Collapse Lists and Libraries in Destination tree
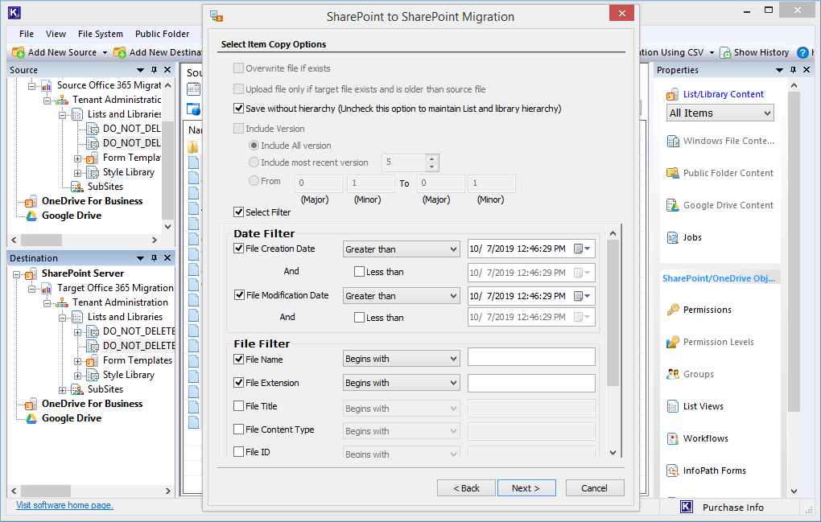 62,318
